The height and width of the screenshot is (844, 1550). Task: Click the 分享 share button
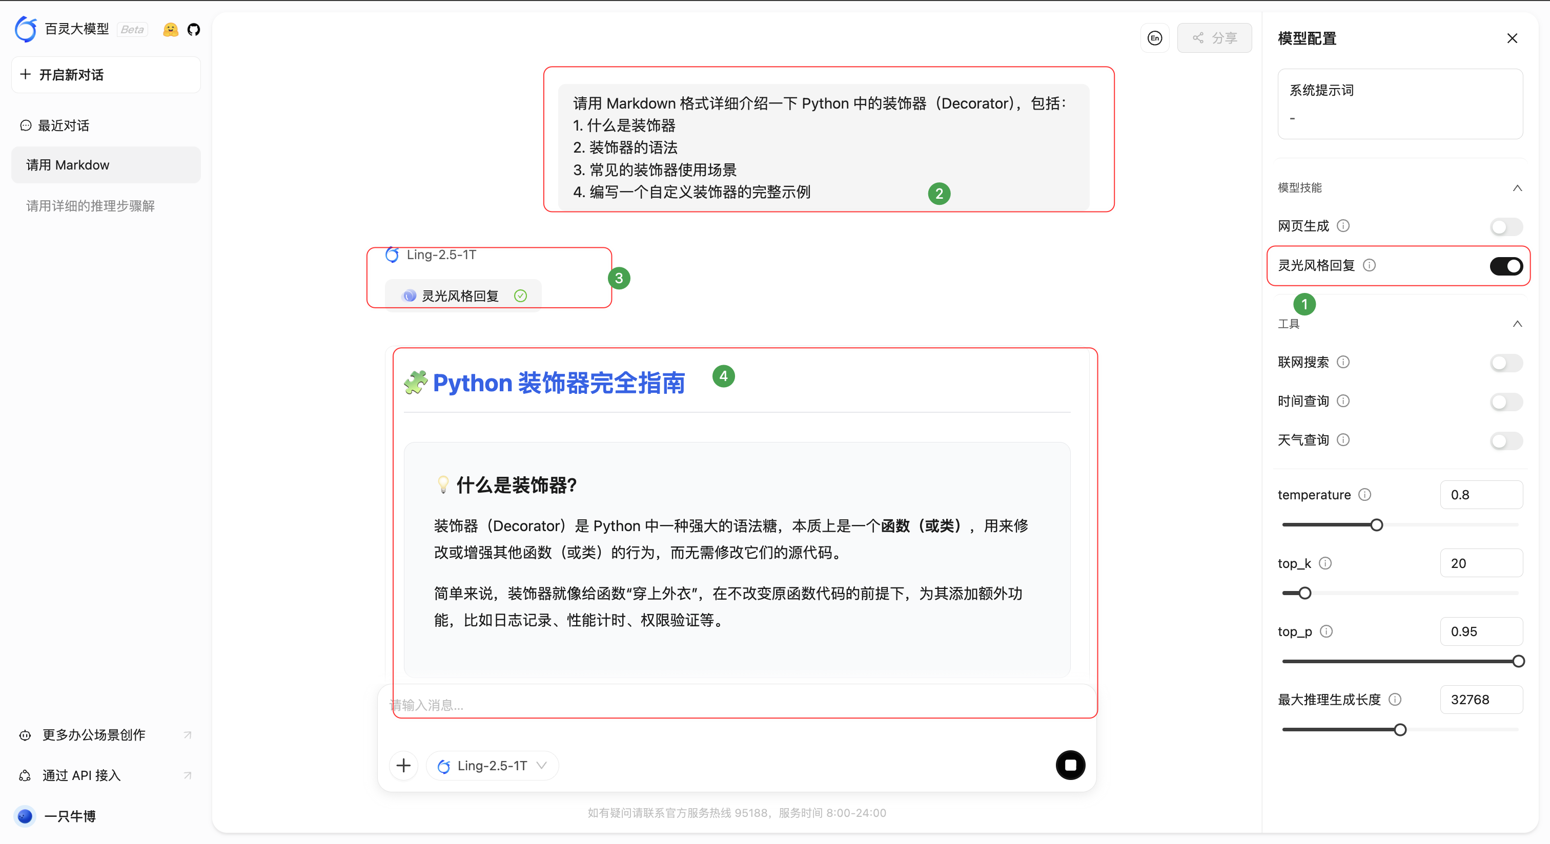click(x=1215, y=37)
